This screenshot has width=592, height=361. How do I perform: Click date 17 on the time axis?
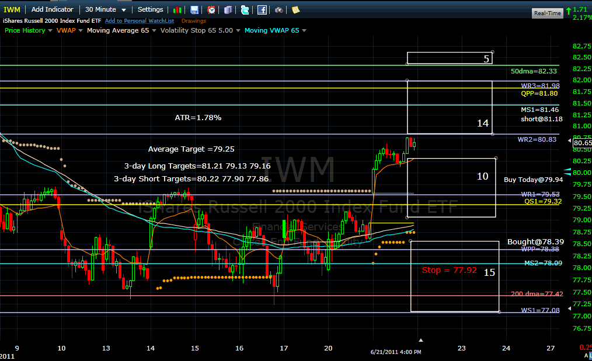click(x=284, y=348)
